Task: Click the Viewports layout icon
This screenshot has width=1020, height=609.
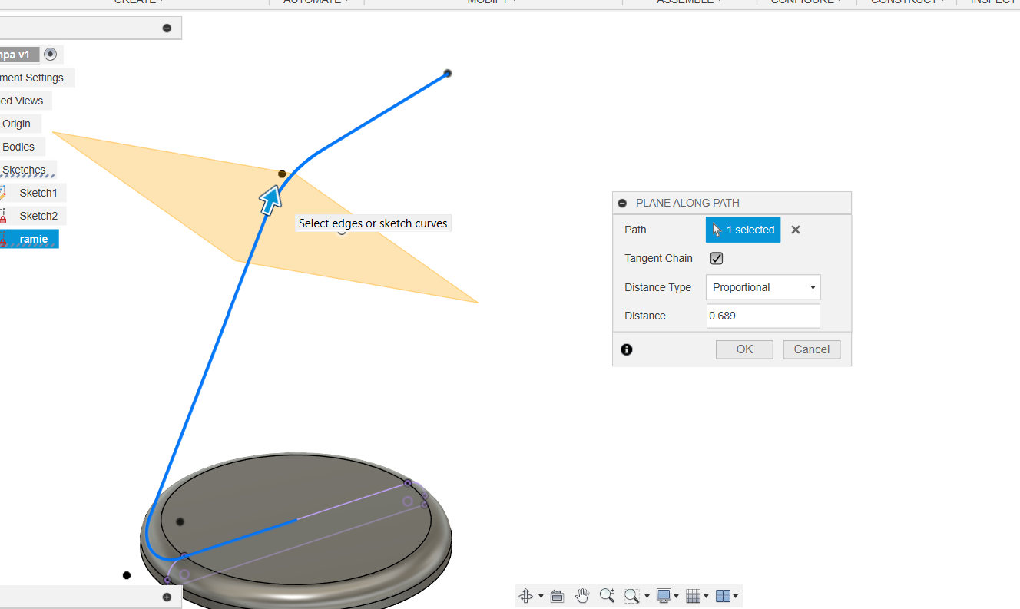Action: click(723, 596)
